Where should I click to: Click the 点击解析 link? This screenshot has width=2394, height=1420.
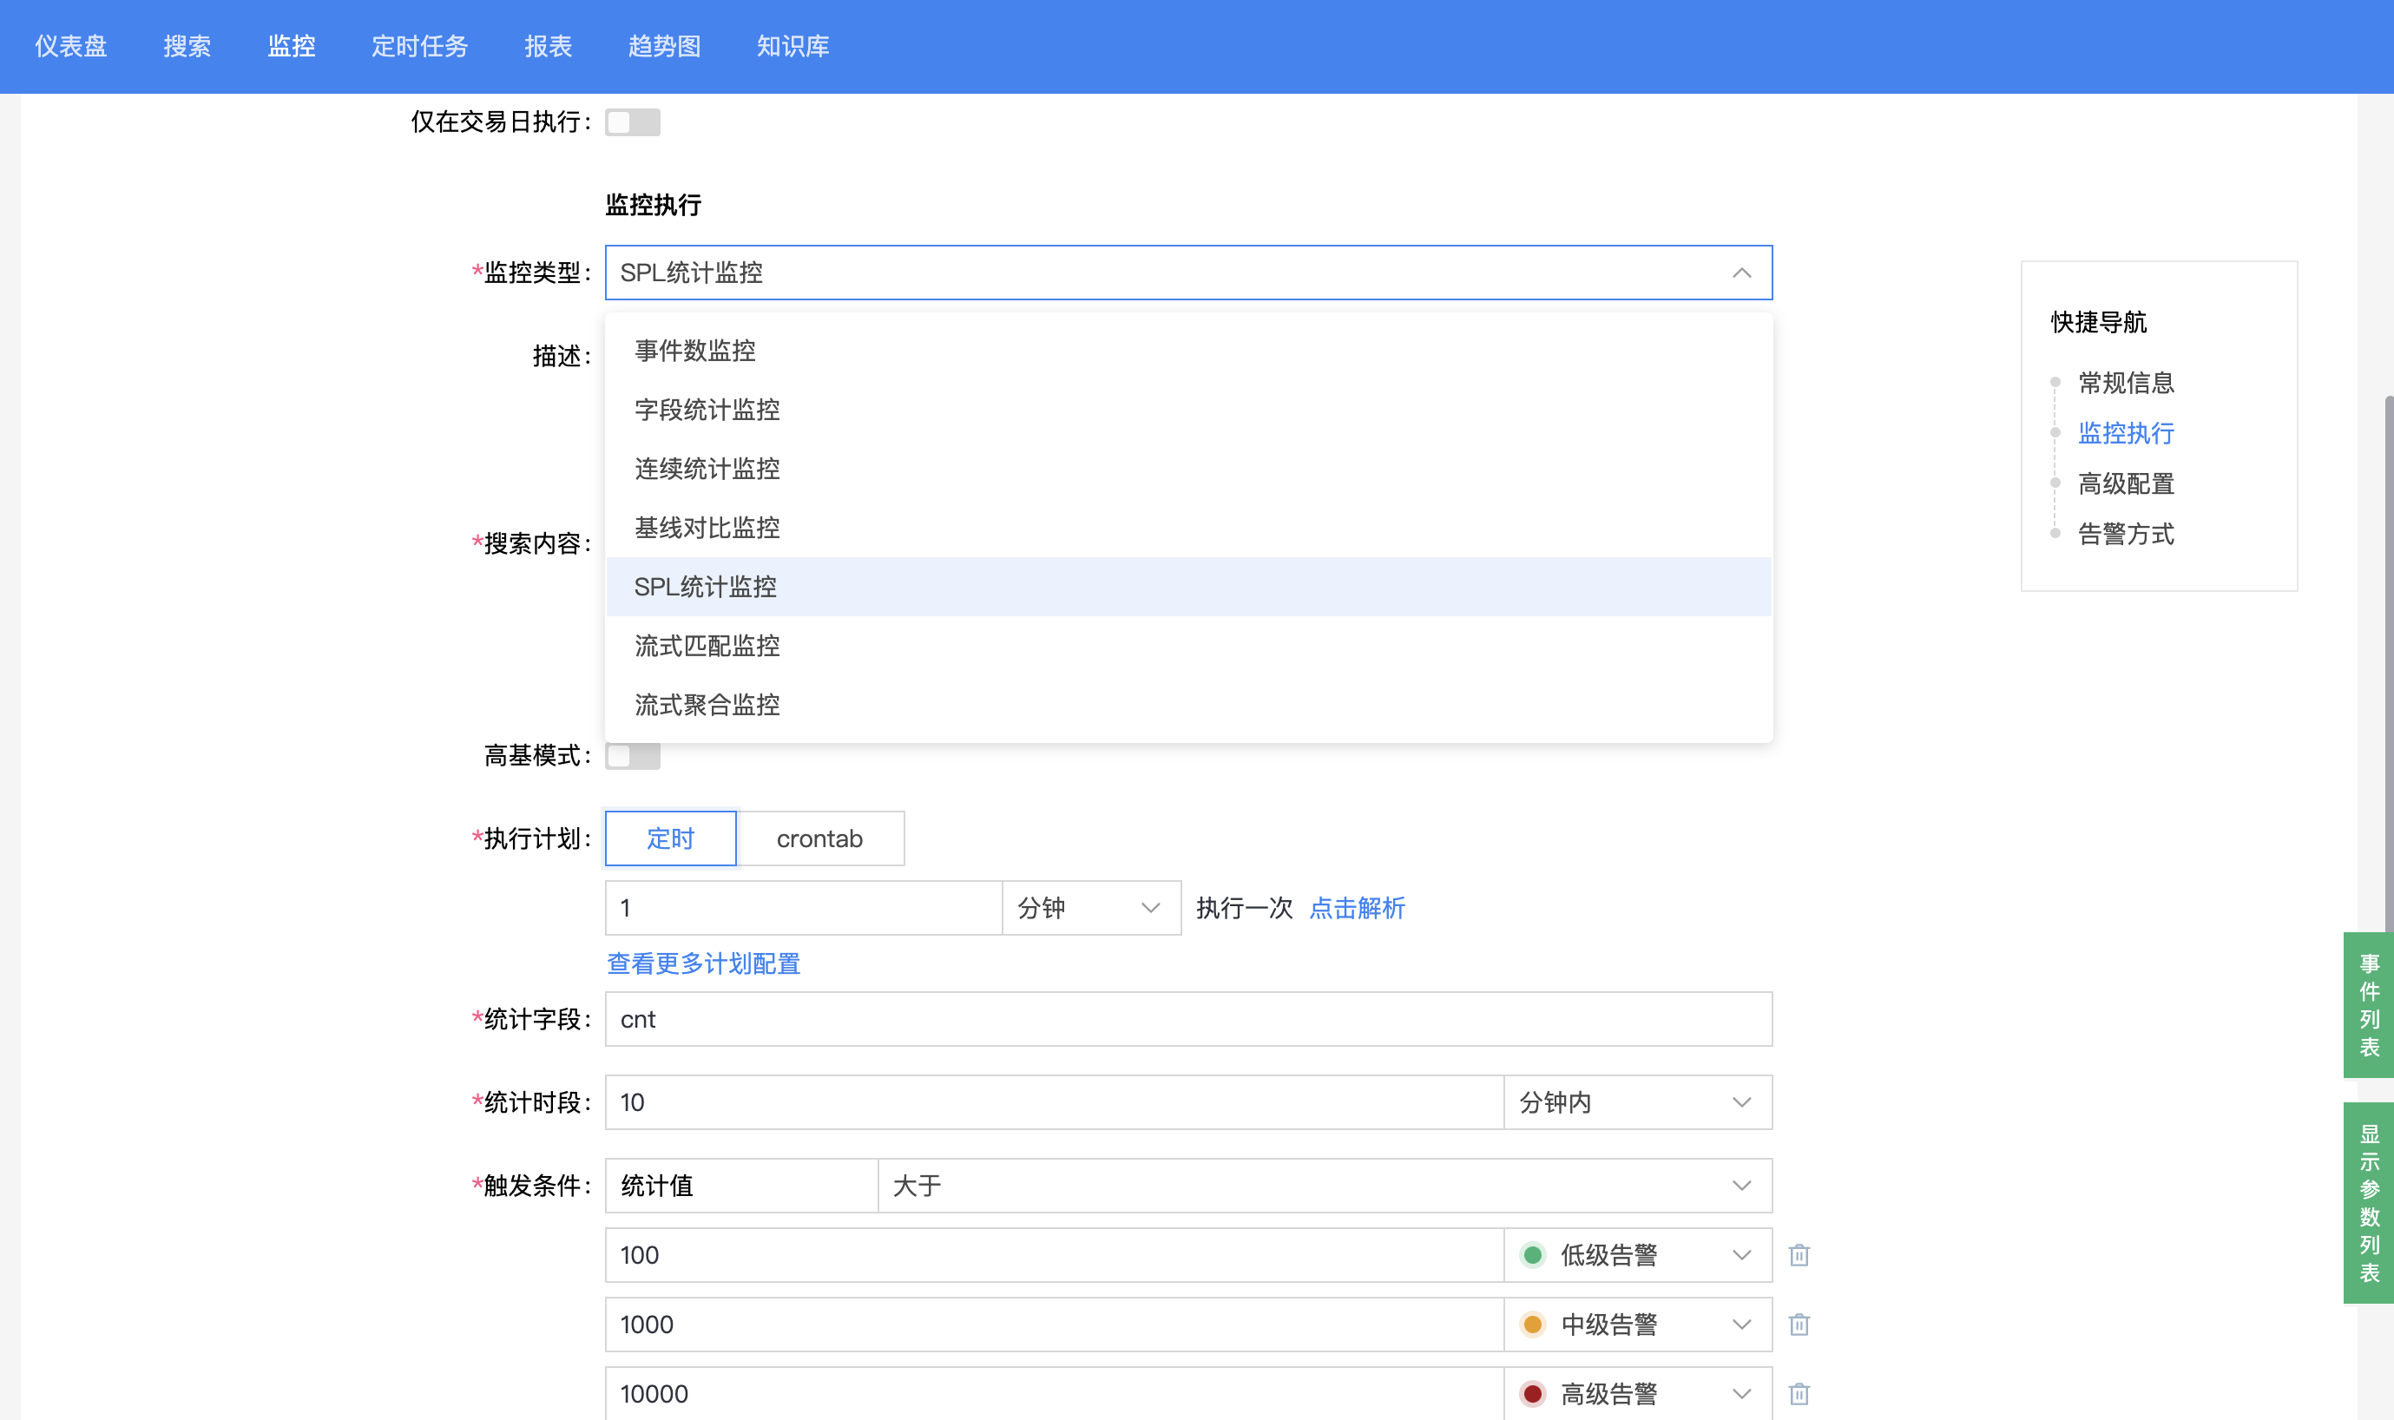click(1357, 908)
